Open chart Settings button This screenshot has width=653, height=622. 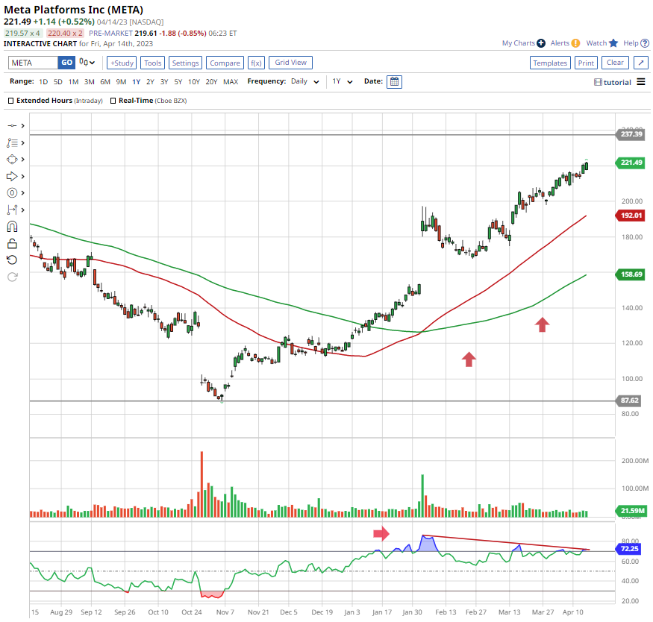point(185,63)
